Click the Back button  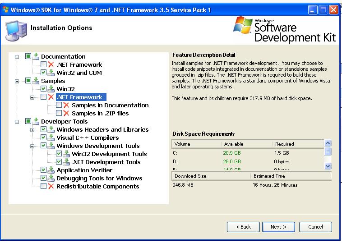pos(243,227)
